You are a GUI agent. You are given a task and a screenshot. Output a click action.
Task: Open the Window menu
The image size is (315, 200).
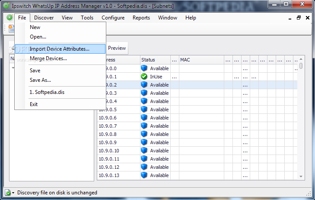click(x=168, y=18)
